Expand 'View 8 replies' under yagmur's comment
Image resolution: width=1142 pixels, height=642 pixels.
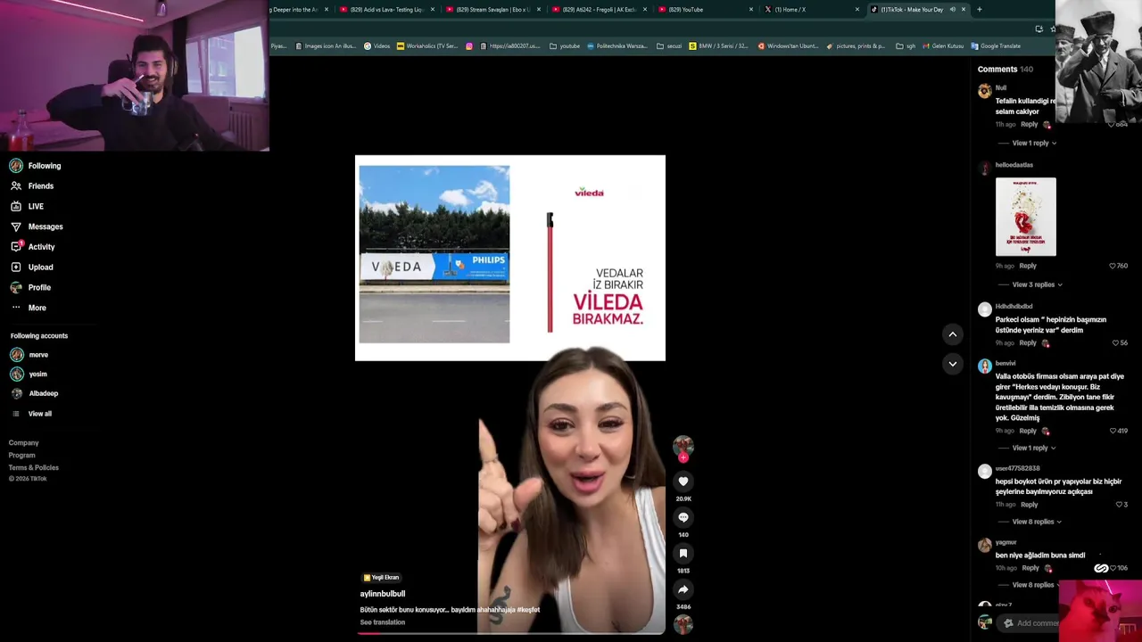click(x=1037, y=585)
